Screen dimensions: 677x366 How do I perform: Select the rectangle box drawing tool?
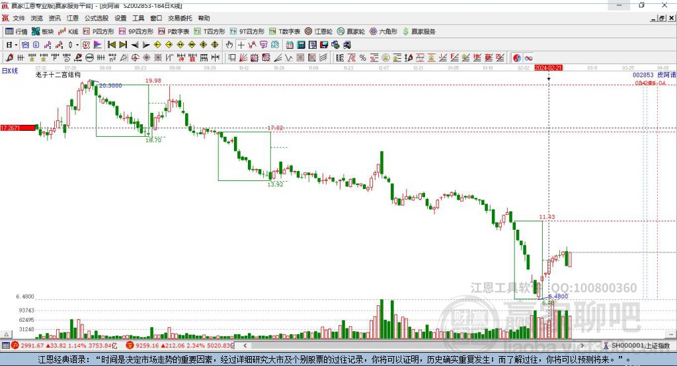(232, 58)
